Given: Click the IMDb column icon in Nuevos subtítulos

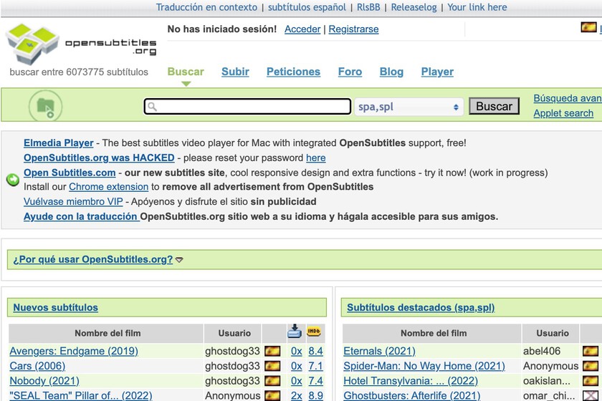Looking at the screenshot, I should coord(314,331).
